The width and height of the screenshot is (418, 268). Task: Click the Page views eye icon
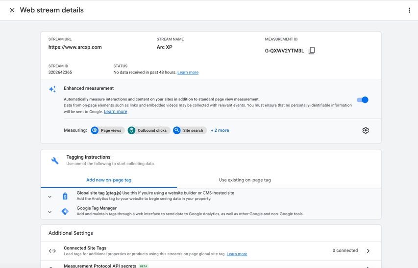pos(95,130)
